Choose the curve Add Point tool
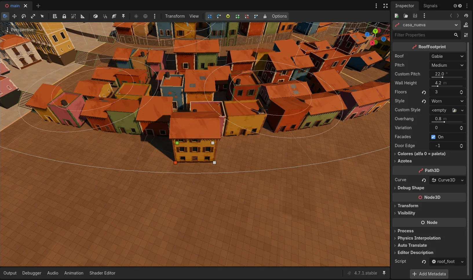Viewport: 473px width, 280px height. 238,16
